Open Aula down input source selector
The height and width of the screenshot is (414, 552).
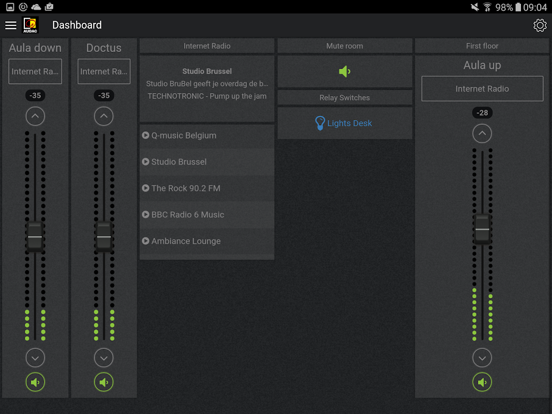(x=35, y=71)
